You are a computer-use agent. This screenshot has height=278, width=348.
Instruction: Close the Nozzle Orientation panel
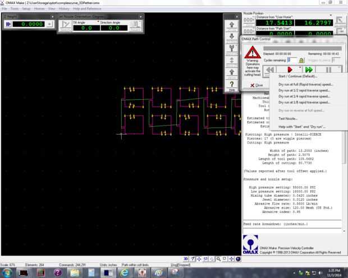pyautogui.click(x=140, y=17)
